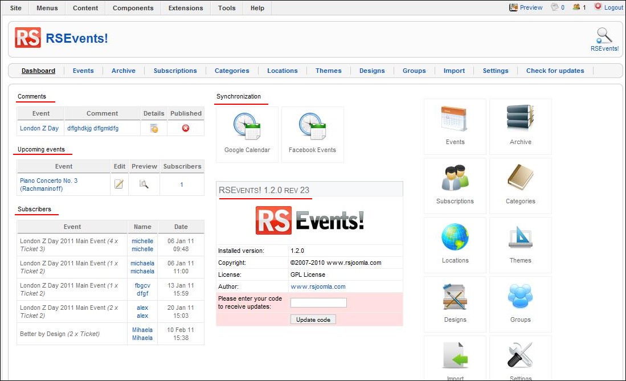Open the Extensions menu
This screenshot has height=381, width=626.
(x=186, y=8)
